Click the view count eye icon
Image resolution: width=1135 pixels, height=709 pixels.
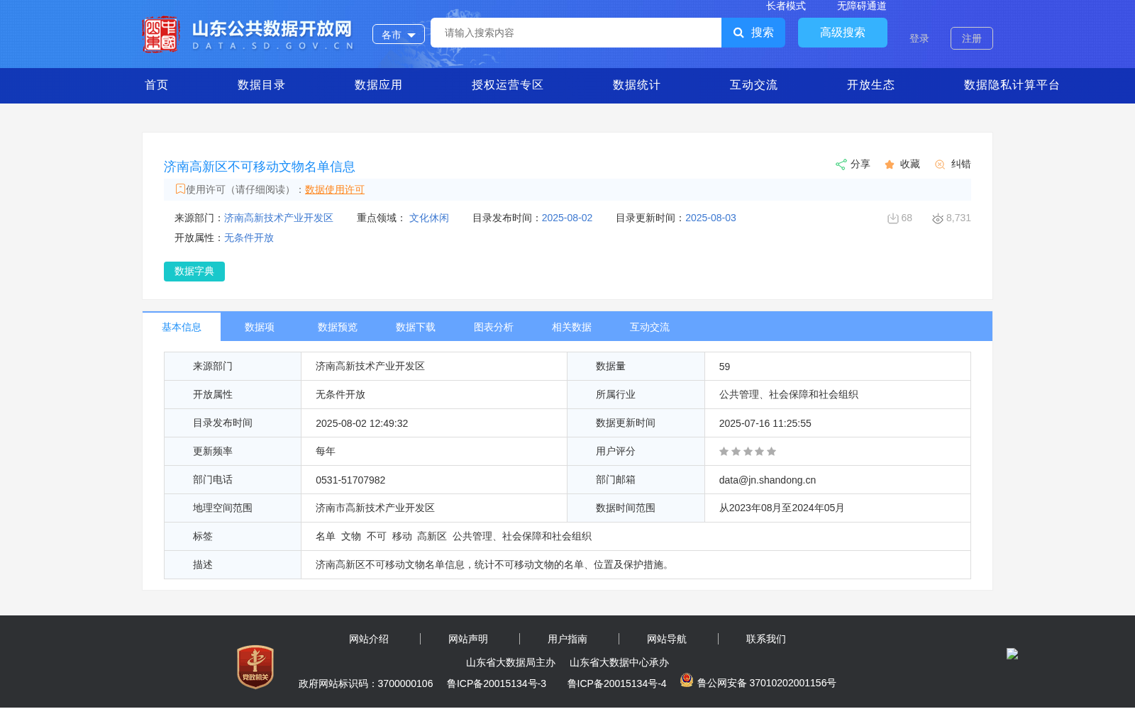[938, 218]
